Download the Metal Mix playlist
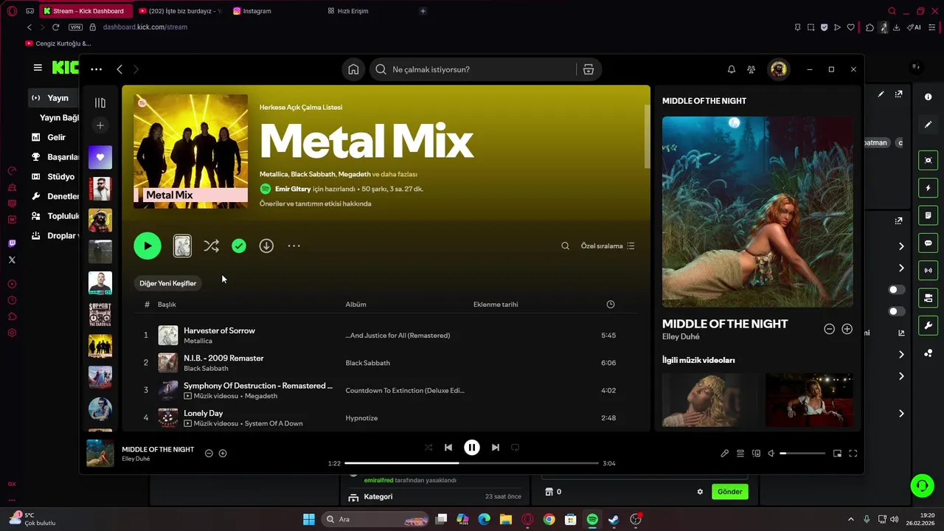The image size is (944, 531). (266, 246)
